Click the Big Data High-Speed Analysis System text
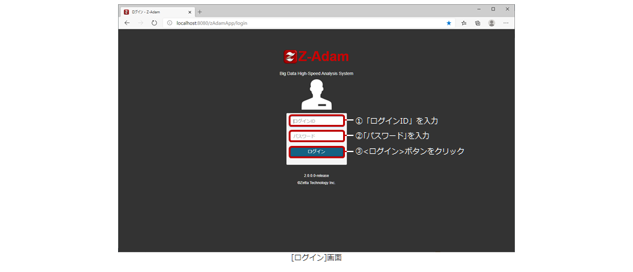This screenshot has width=633, height=272. click(x=316, y=74)
